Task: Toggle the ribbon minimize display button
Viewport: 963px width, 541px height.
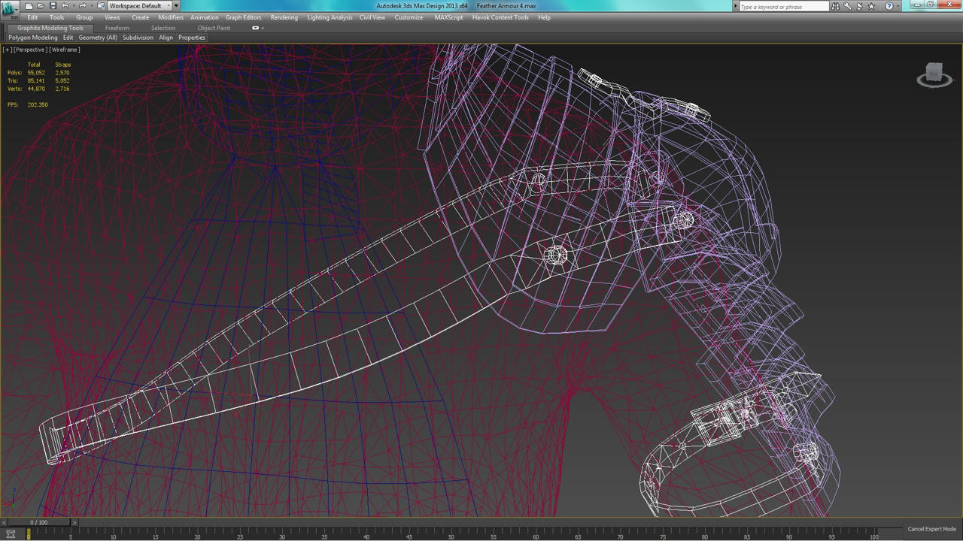Action: tap(257, 28)
